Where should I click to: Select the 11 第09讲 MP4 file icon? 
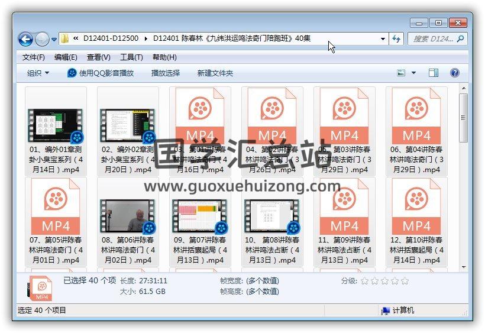(x=344, y=208)
